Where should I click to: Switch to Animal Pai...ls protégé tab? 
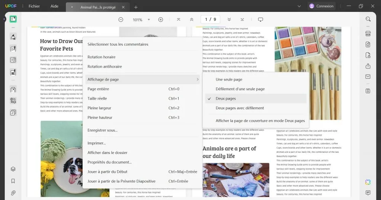pyautogui.click(x=98, y=7)
